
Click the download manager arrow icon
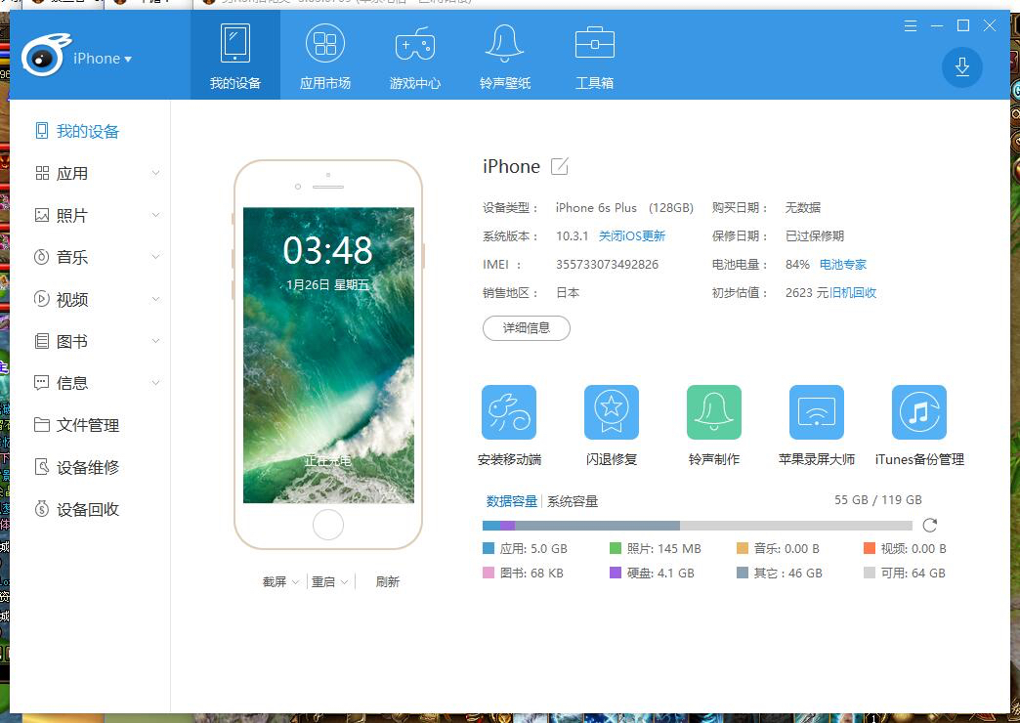(x=962, y=67)
